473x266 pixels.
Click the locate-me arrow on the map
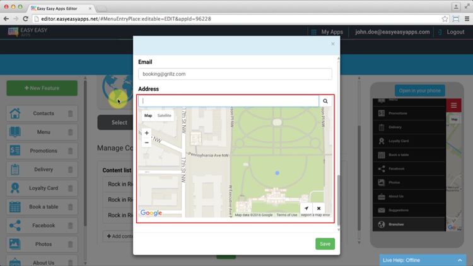(x=306, y=209)
